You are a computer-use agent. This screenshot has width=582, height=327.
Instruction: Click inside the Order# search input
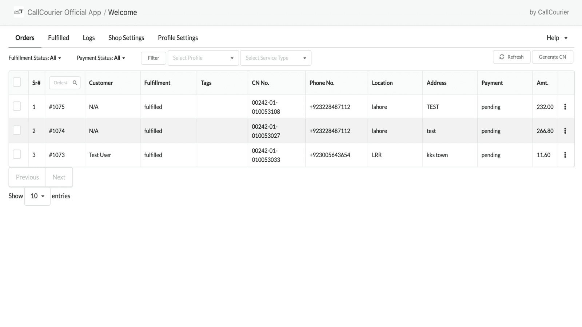pos(62,82)
